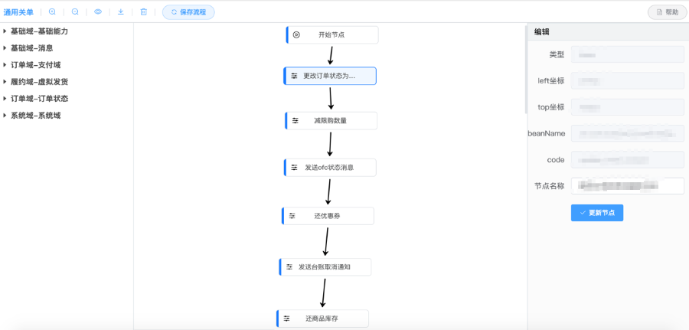Open 帮助 help button
This screenshot has height=330, width=689.
click(667, 12)
